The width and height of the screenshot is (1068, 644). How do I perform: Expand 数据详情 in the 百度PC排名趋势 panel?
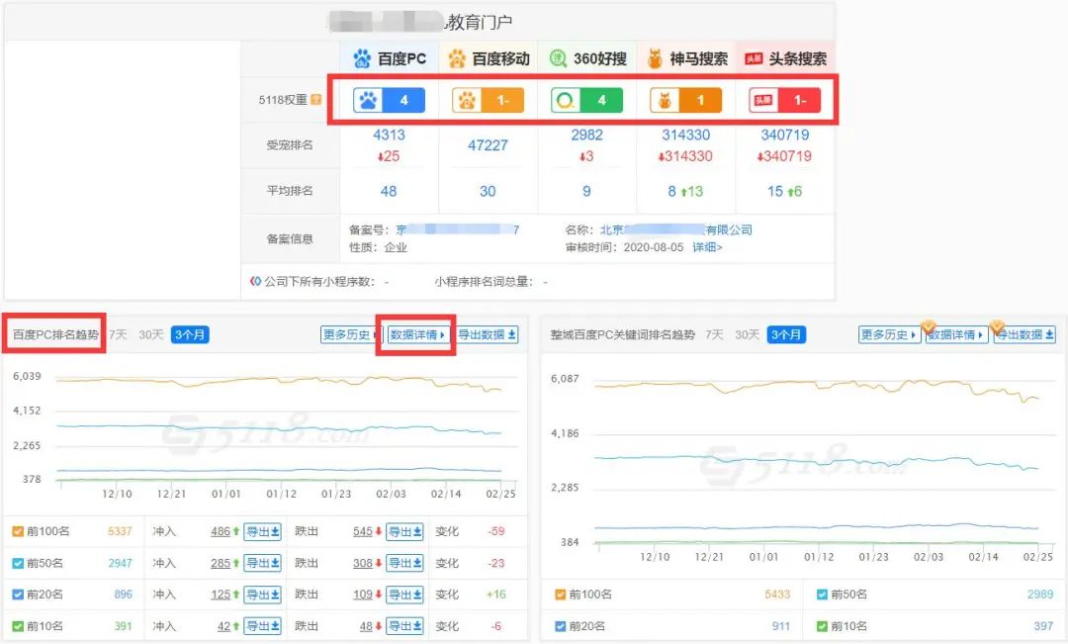[416, 335]
